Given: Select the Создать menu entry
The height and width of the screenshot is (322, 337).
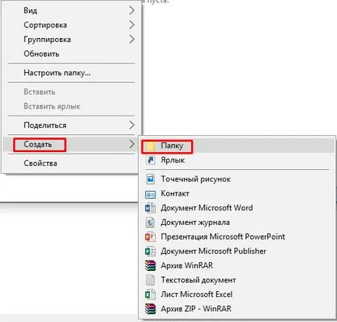Looking at the screenshot, I should (x=71, y=144).
